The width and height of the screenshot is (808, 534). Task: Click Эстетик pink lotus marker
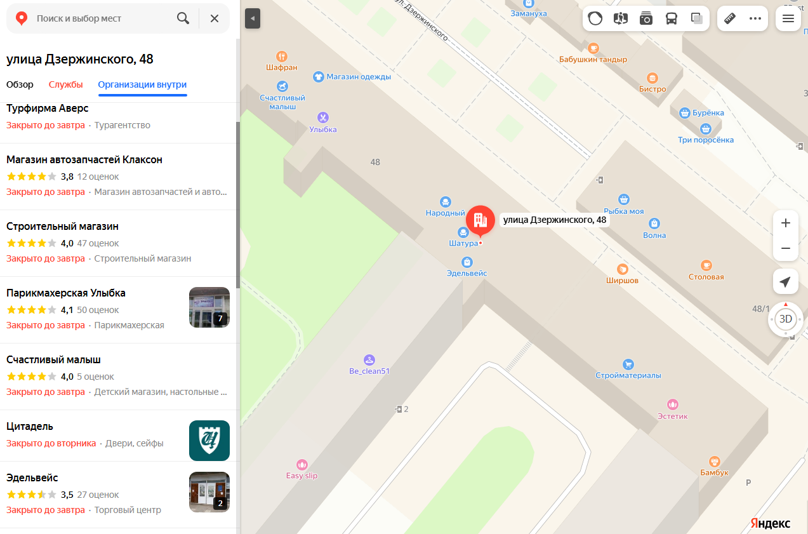point(673,404)
